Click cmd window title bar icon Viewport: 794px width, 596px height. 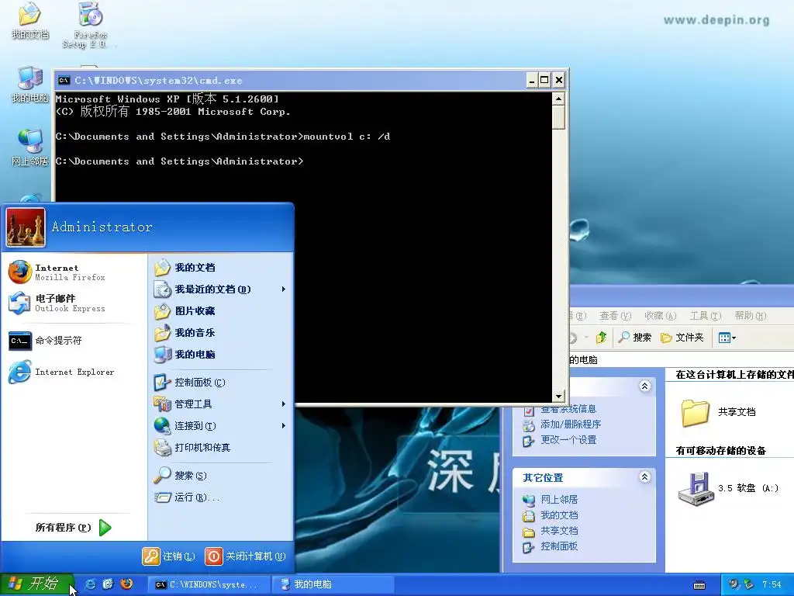pyautogui.click(x=64, y=80)
